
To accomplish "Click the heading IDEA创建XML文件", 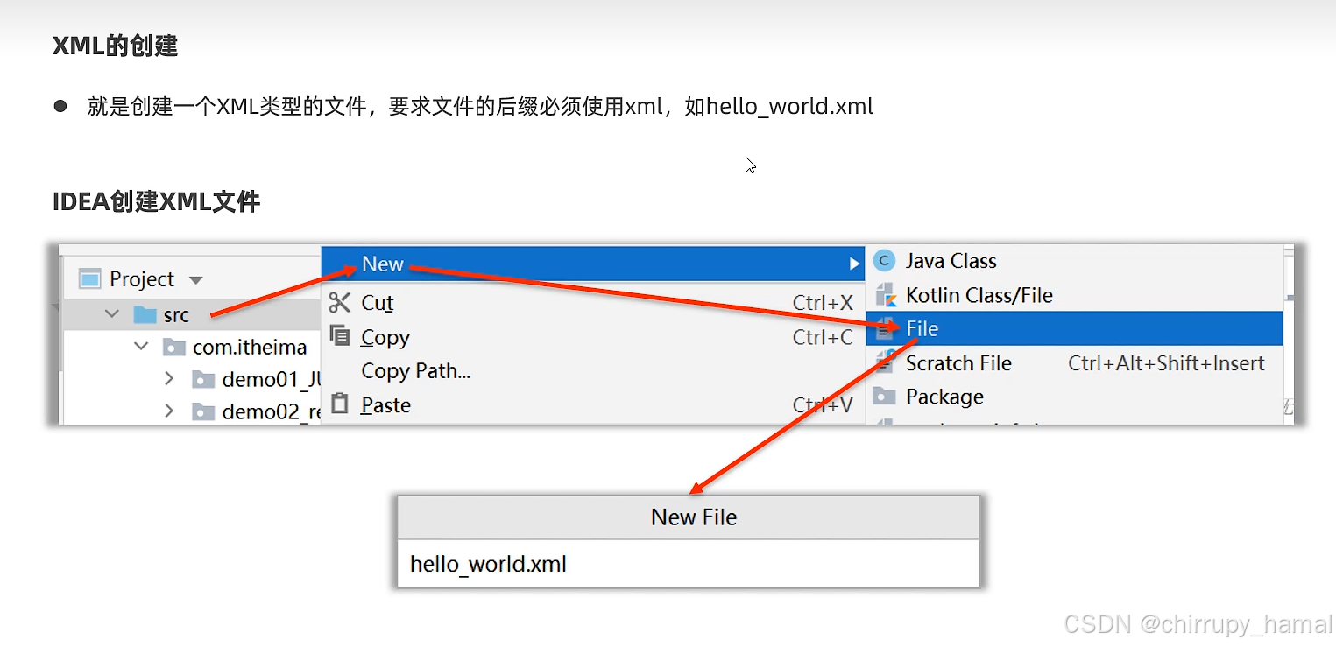I will pyautogui.click(x=157, y=202).
